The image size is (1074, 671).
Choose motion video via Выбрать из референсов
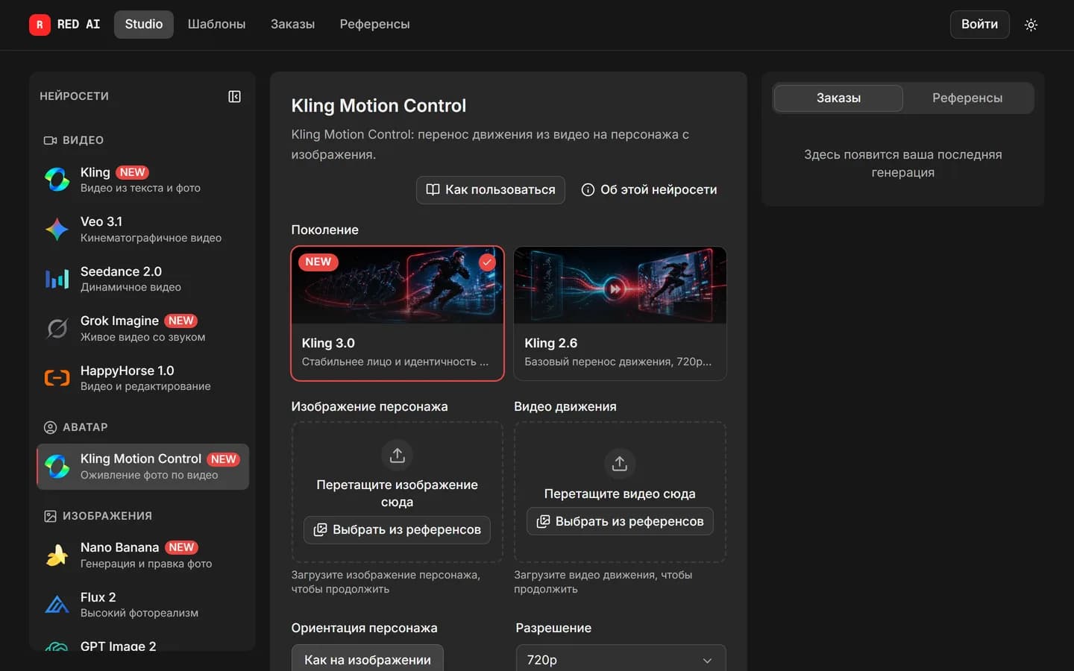620,521
